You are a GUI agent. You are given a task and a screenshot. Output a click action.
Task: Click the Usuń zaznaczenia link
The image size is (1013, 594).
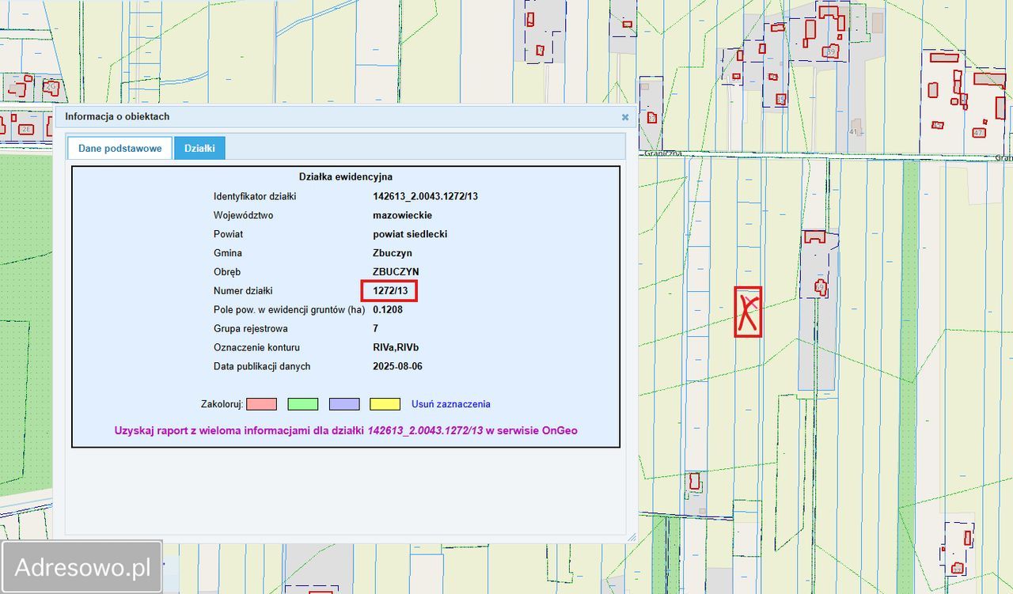(x=450, y=404)
